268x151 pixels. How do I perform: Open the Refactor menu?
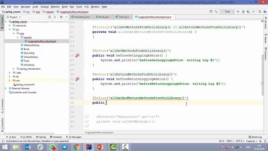pyautogui.click(x=55, y=7)
